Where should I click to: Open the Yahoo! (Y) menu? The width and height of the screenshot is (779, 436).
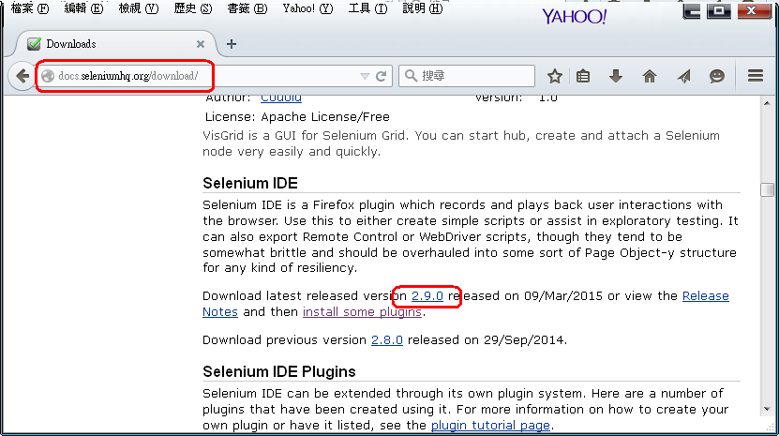pyautogui.click(x=307, y=8)
